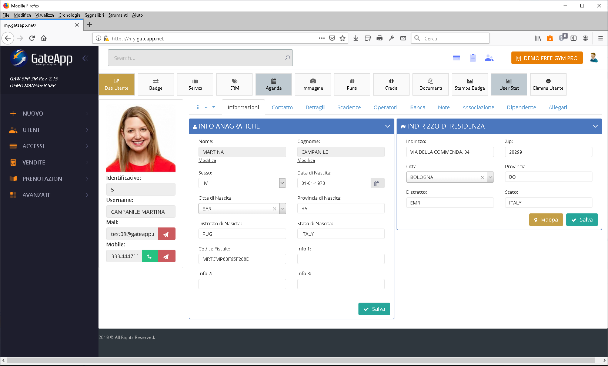Collapse the Info Anagrafiche panel
The width and height of the screenshot is (608, 366).
[387, 126]
